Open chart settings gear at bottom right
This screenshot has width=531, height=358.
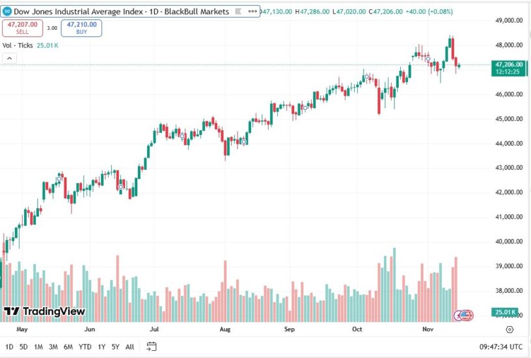click(510, 330)
